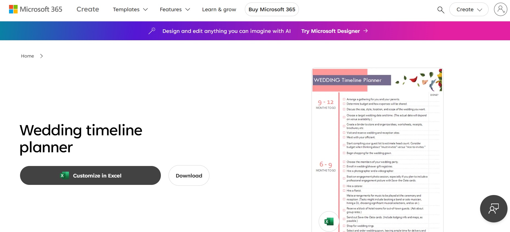The width and height of the screenshot is (510, 232).
Task: Click the arrow next to Try Microsoft Designer
Action: click(366, 31)
